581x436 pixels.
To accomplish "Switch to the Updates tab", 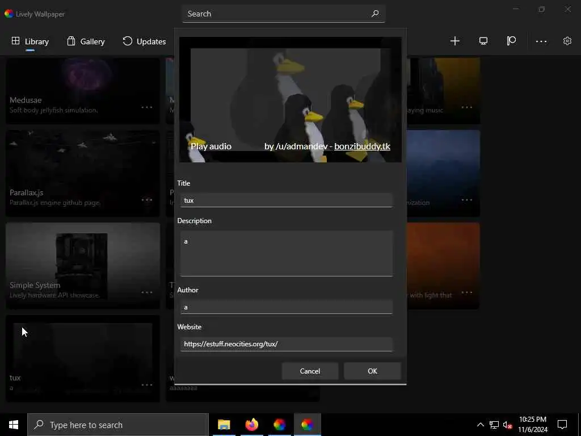I will [144, 41].
